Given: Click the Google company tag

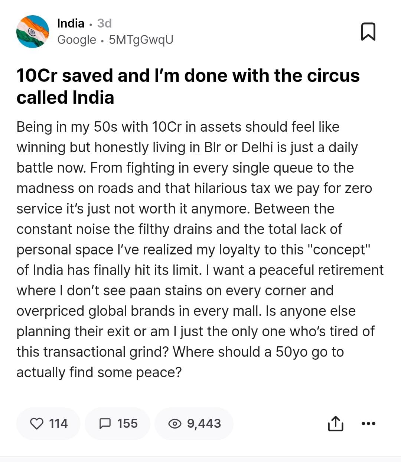Looking at the screenshot, I should 76,39.
